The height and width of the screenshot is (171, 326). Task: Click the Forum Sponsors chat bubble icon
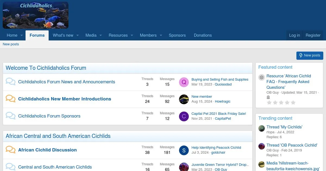click(11, 116)
